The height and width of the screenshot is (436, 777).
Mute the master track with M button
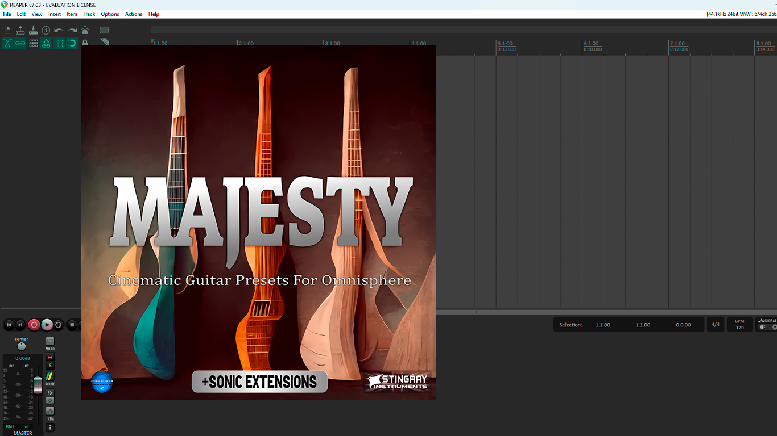click(50, 357)
